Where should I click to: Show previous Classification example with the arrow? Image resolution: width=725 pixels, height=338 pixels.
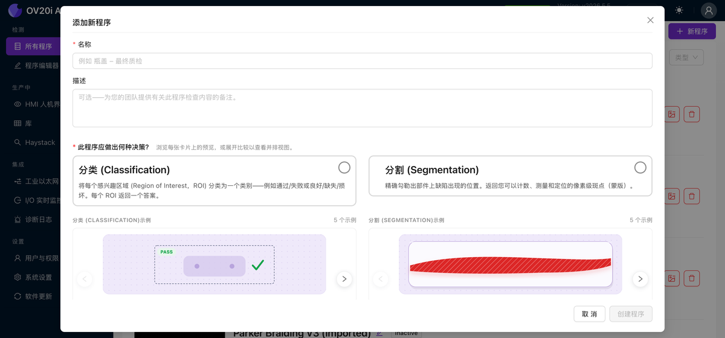click(x=85, y=279)
